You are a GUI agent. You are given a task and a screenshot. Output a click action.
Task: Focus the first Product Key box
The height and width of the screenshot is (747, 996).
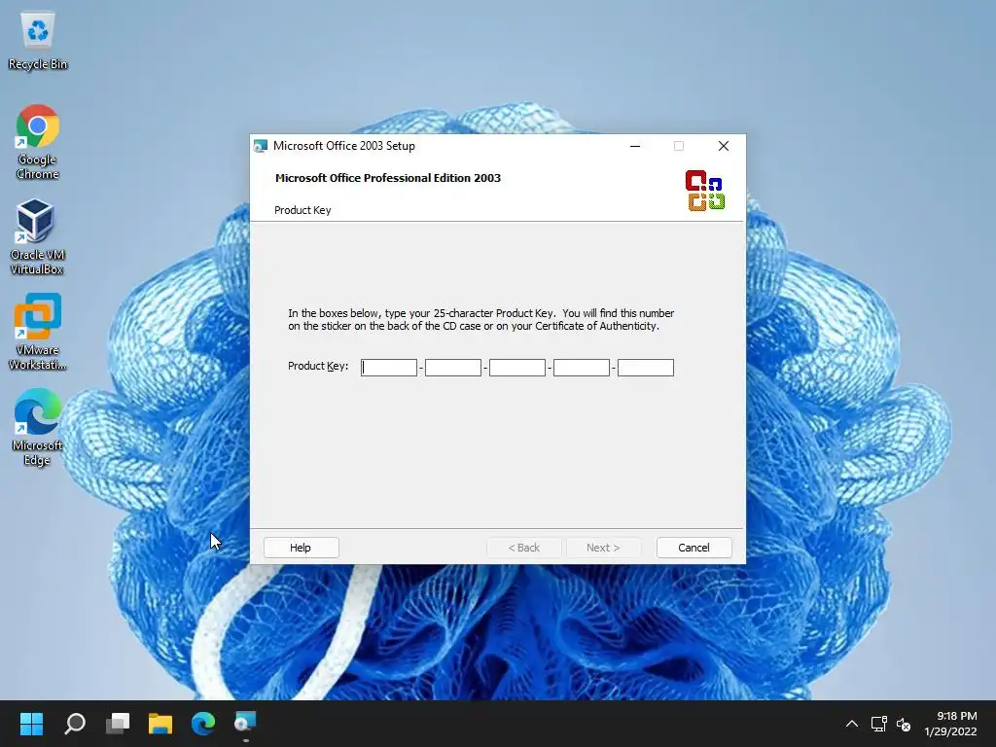pos(389,368)
